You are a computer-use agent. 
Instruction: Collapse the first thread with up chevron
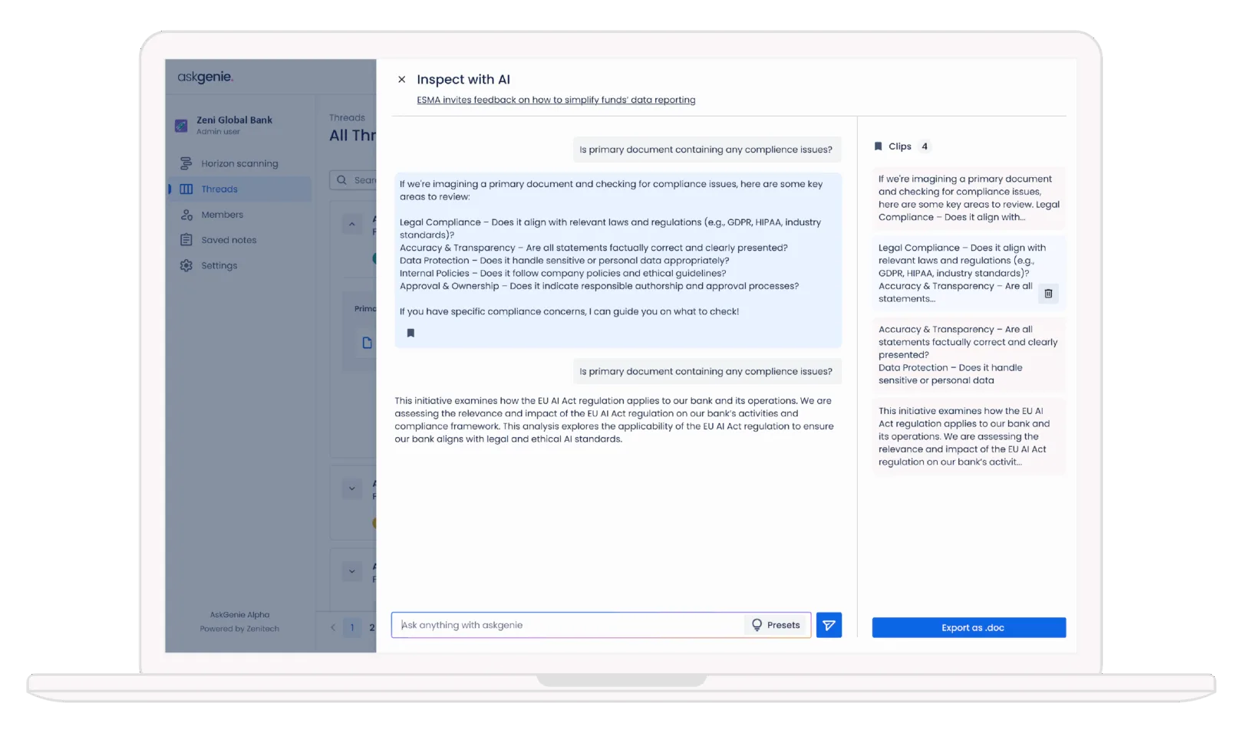pyautogui.click(x=351, y=225)
